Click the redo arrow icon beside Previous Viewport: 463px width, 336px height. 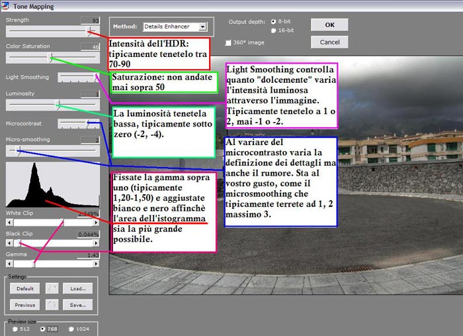53,305
